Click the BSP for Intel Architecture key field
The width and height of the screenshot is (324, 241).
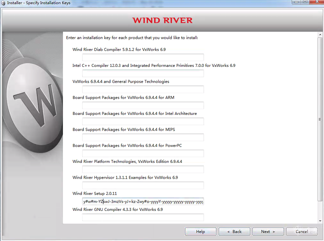point(143,121)
